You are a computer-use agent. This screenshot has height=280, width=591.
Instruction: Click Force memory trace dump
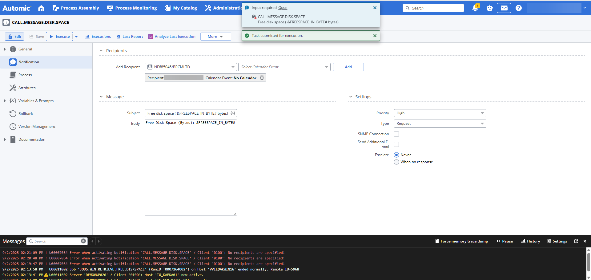tap(461, 241)
